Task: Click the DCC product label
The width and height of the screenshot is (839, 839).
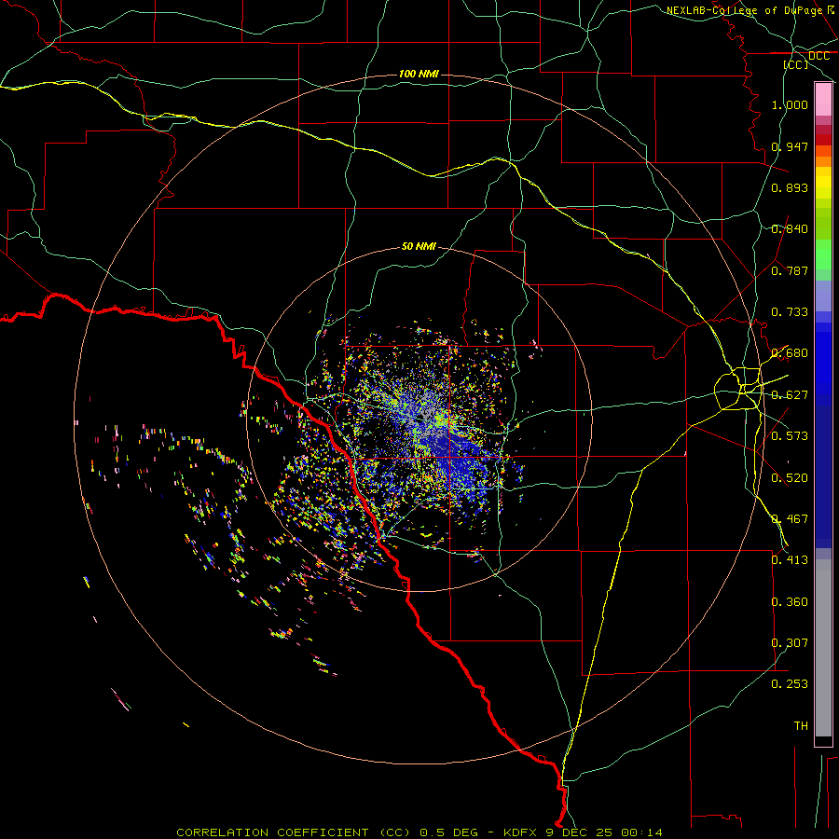Action: coord(818,56)
